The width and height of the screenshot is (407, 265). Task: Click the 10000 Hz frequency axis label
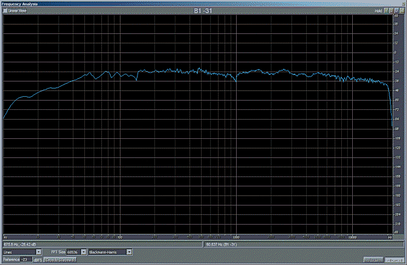tap(352, 237)
